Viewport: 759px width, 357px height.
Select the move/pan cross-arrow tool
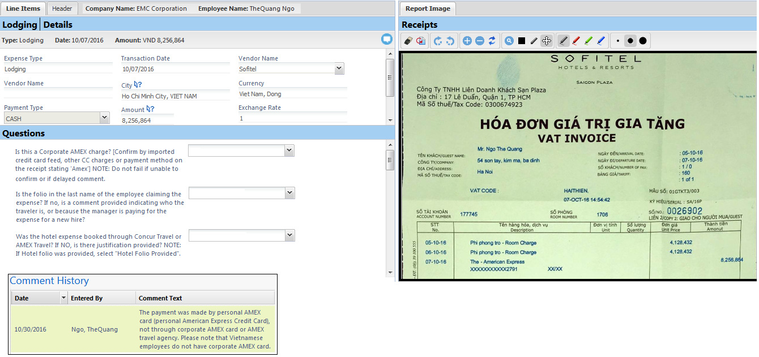547,41
